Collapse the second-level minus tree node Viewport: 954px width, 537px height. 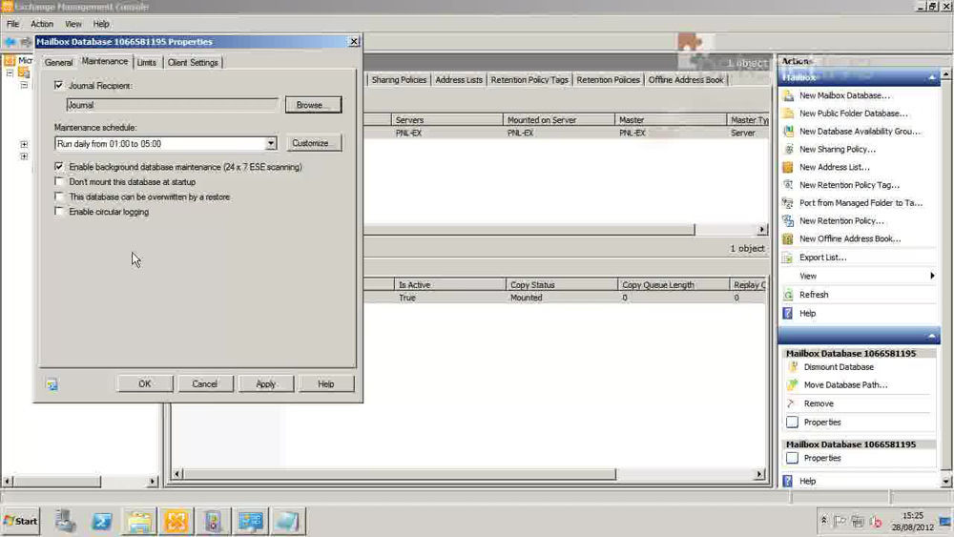tap(24, 85)
